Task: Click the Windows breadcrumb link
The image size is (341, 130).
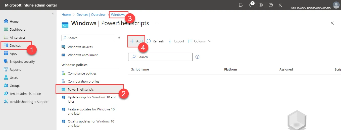Action: 118,15
